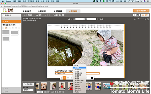Click the 重複 redo arrow
The image size is (151, 94).
[x=47, y=15]
